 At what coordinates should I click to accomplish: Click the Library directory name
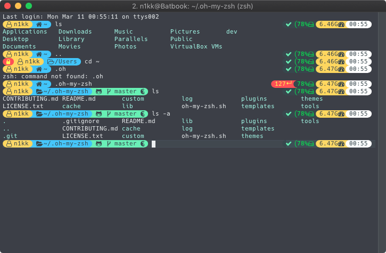point(71,39)
